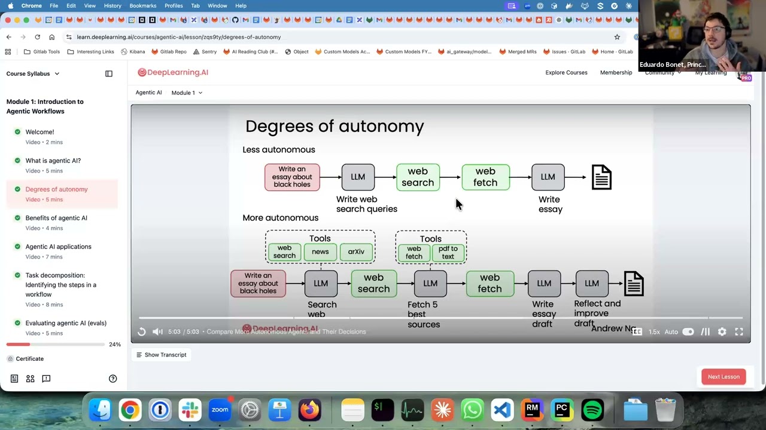766x430 pixels.
Task: Open the Interesting Links bookmark folder
Action: (90, 52)
